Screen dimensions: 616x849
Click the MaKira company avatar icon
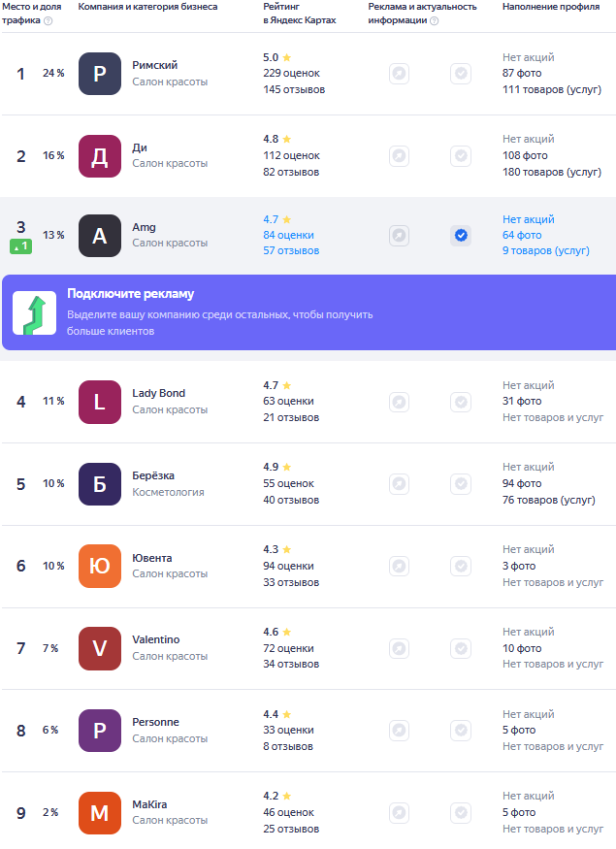100,813
